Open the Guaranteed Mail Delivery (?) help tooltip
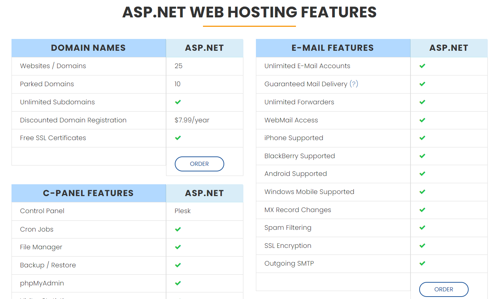Image resolution: width=493 pixels, height=299 pixels. click(354, 84)
